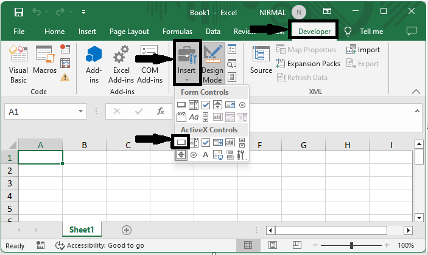
Task: Insert ActiveX Text Box
Action: pyautogui.click(x=230, y=142)
